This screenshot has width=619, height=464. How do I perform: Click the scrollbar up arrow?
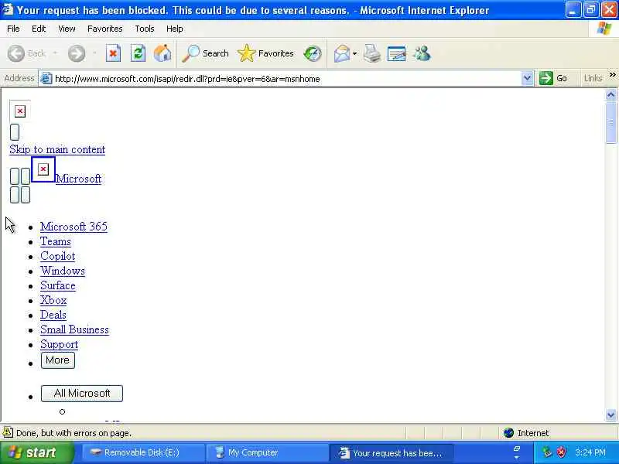pos(610,94)
